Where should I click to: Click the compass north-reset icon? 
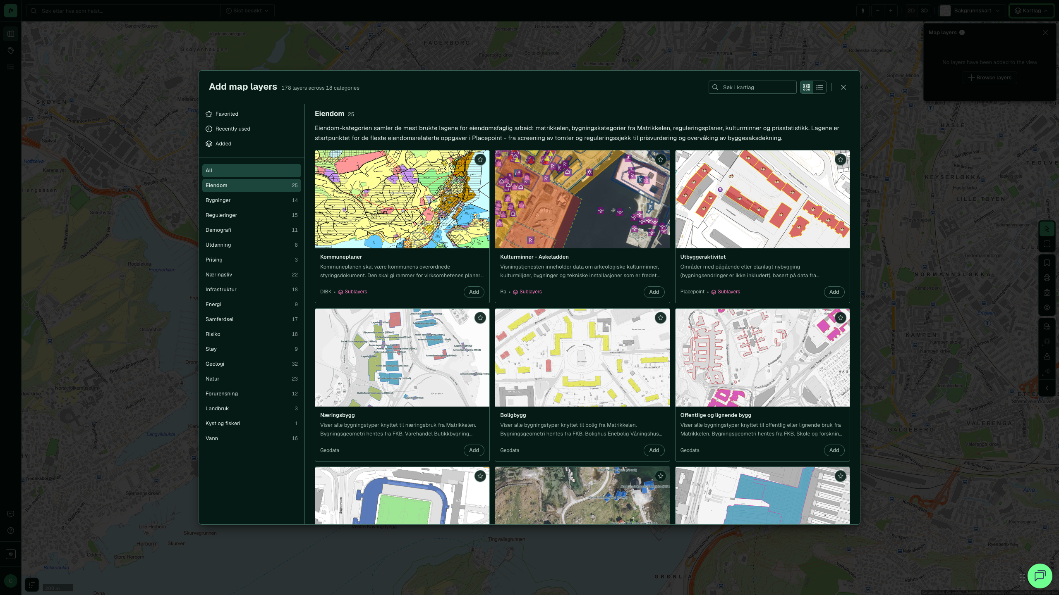(863, 11)
